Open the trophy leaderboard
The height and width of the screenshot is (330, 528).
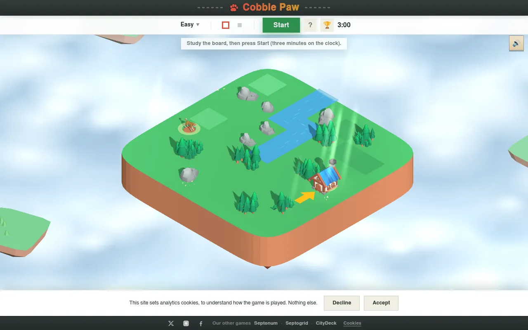[327, 25]
